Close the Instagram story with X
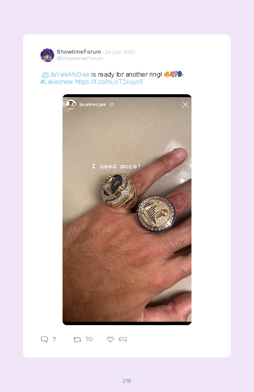Screen dimensions: 254x392 (185, 105)
